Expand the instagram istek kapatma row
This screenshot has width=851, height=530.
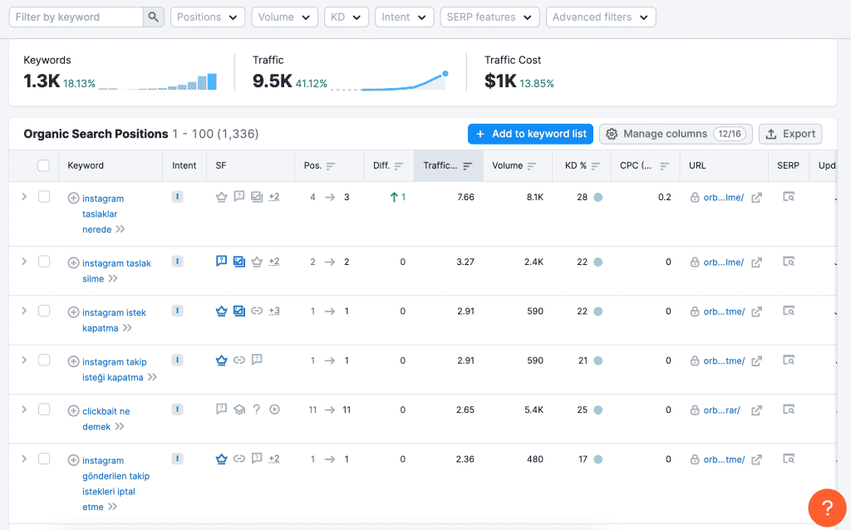(24, 311)
